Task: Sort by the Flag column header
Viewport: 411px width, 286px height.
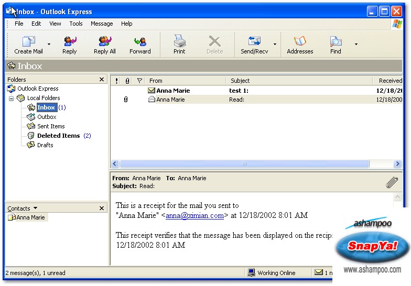Action: (x=139, y=81)
